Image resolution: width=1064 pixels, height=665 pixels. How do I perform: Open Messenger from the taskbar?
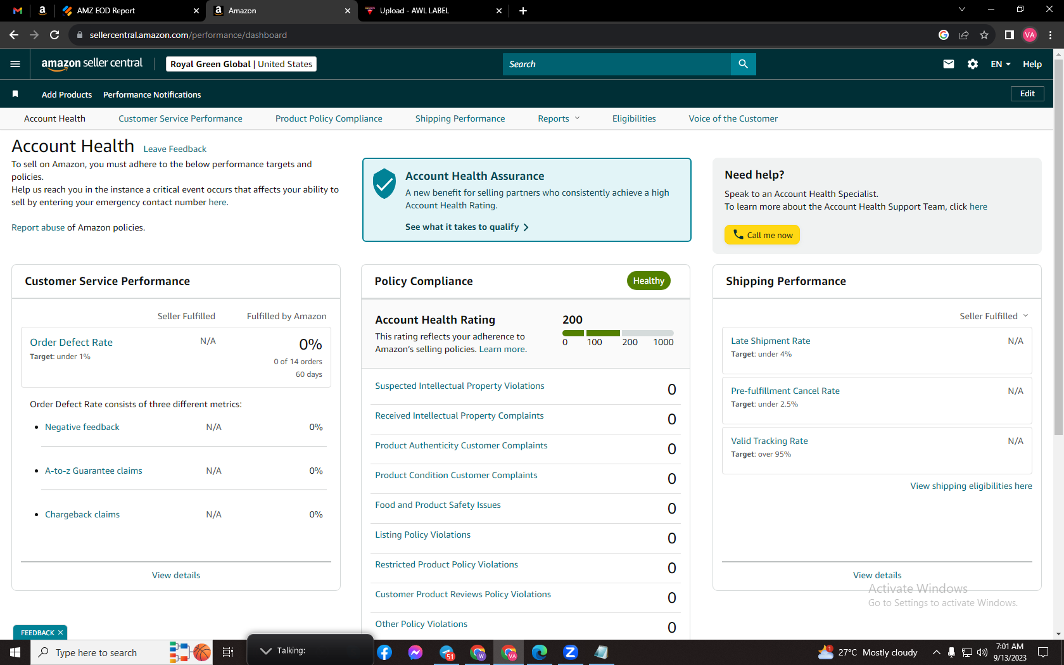(415, 652)
